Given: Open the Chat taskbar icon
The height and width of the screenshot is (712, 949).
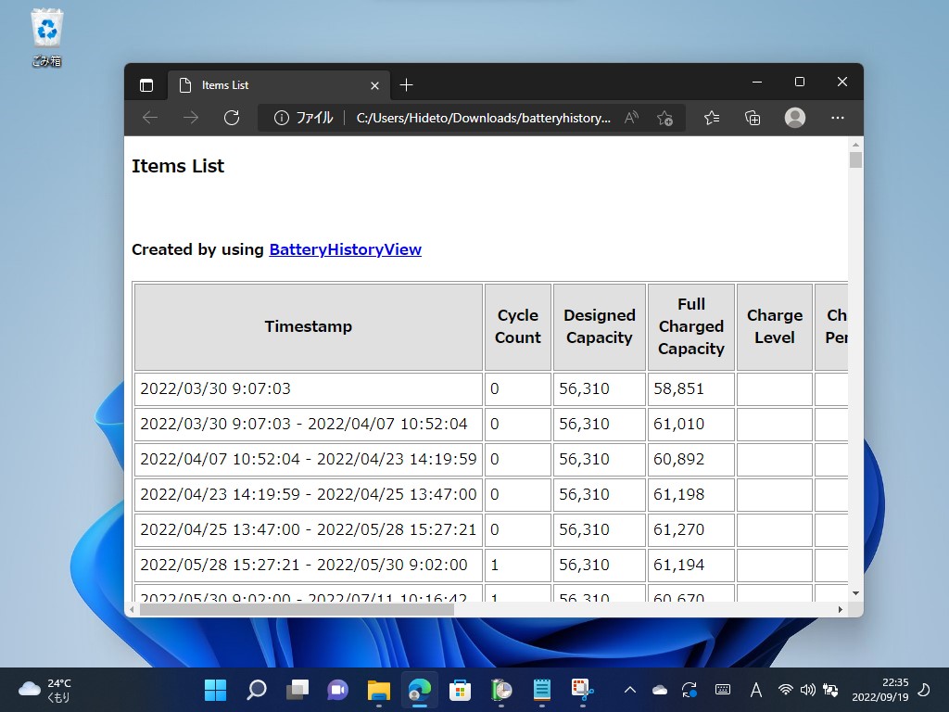Looking at the screenshot, I should pos(337,690).
